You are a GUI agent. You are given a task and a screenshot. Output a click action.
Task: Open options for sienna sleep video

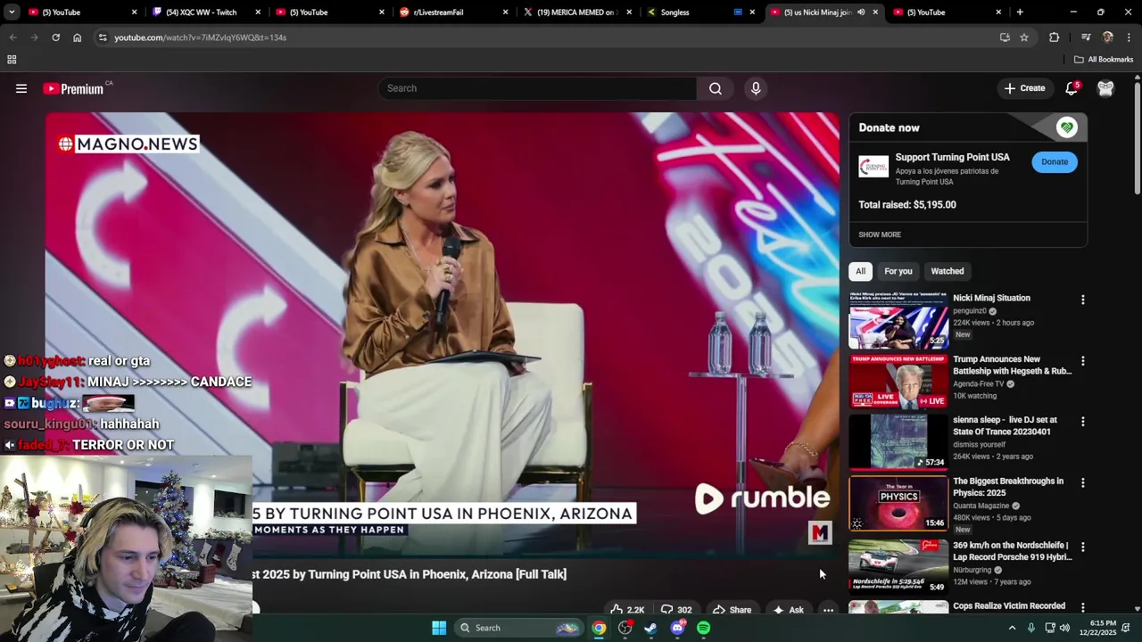(x=1083, y=422)
